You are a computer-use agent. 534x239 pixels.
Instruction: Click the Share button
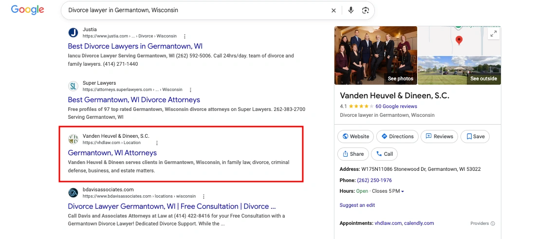353,154
